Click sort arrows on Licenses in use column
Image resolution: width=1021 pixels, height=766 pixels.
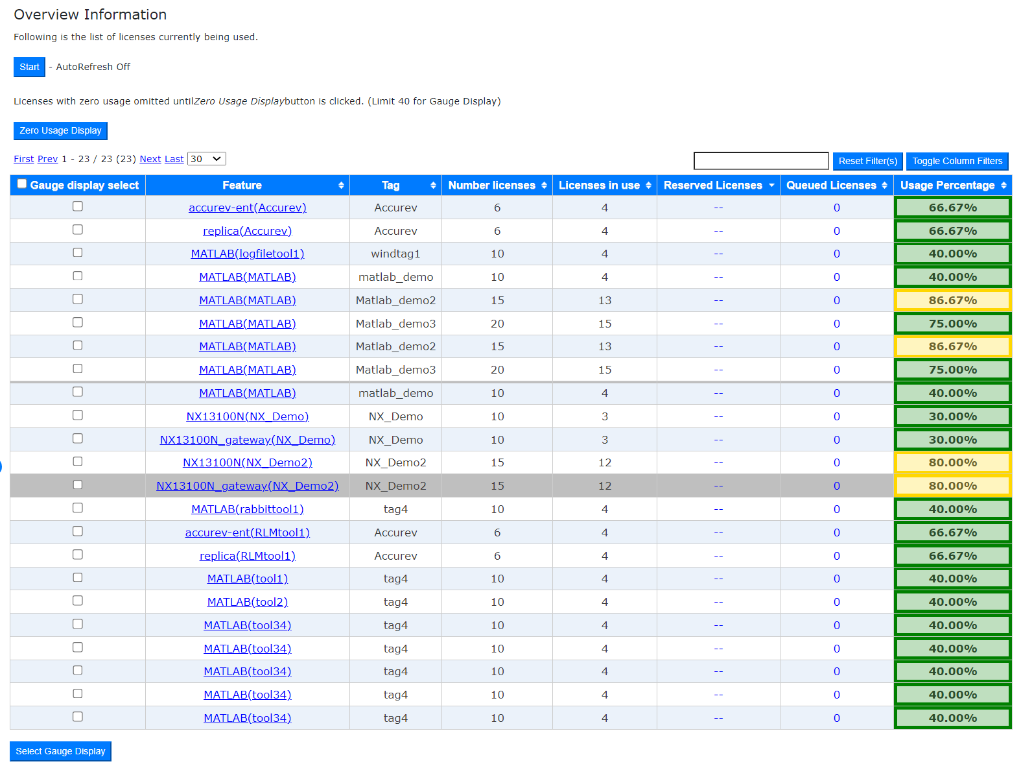[x=648, y=186]
